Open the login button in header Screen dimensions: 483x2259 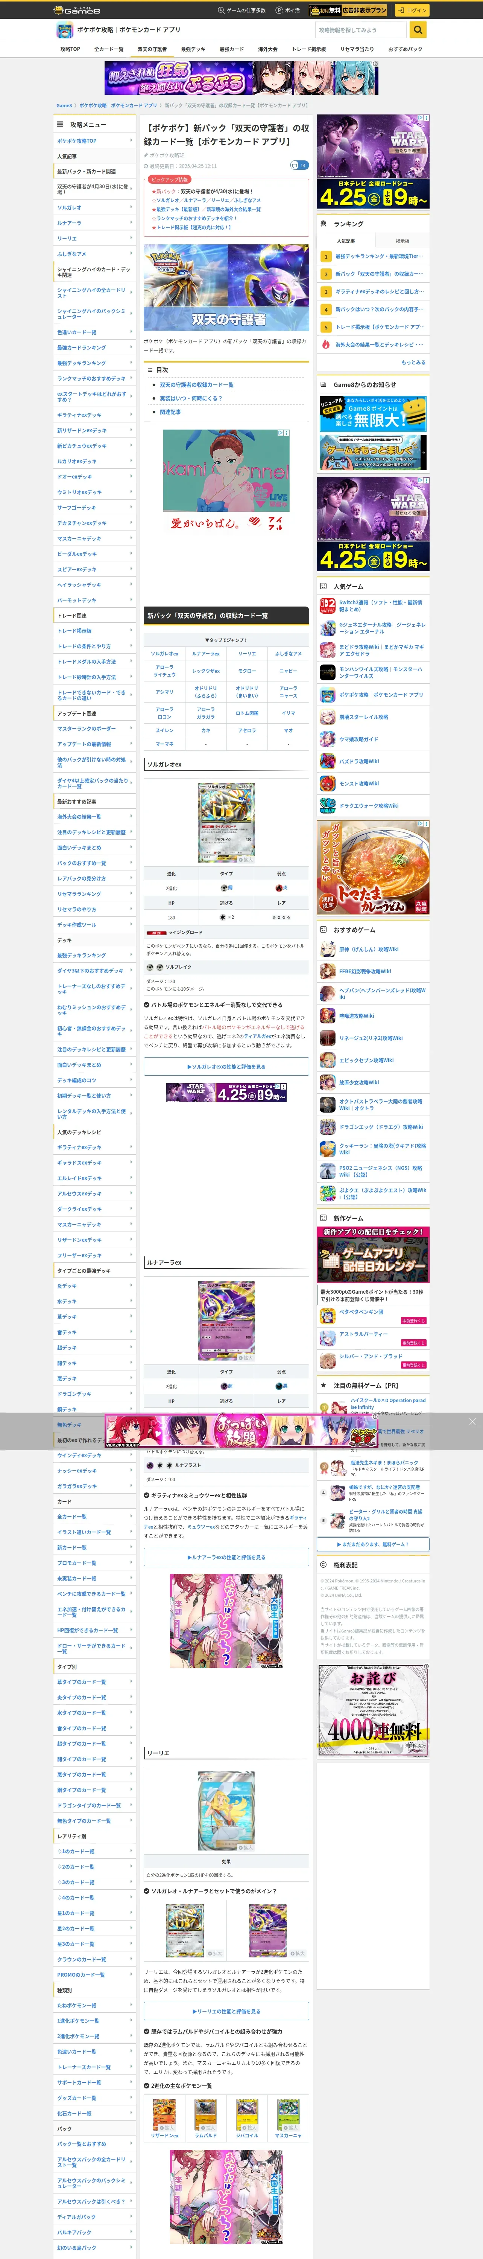[x=411, y=10]
